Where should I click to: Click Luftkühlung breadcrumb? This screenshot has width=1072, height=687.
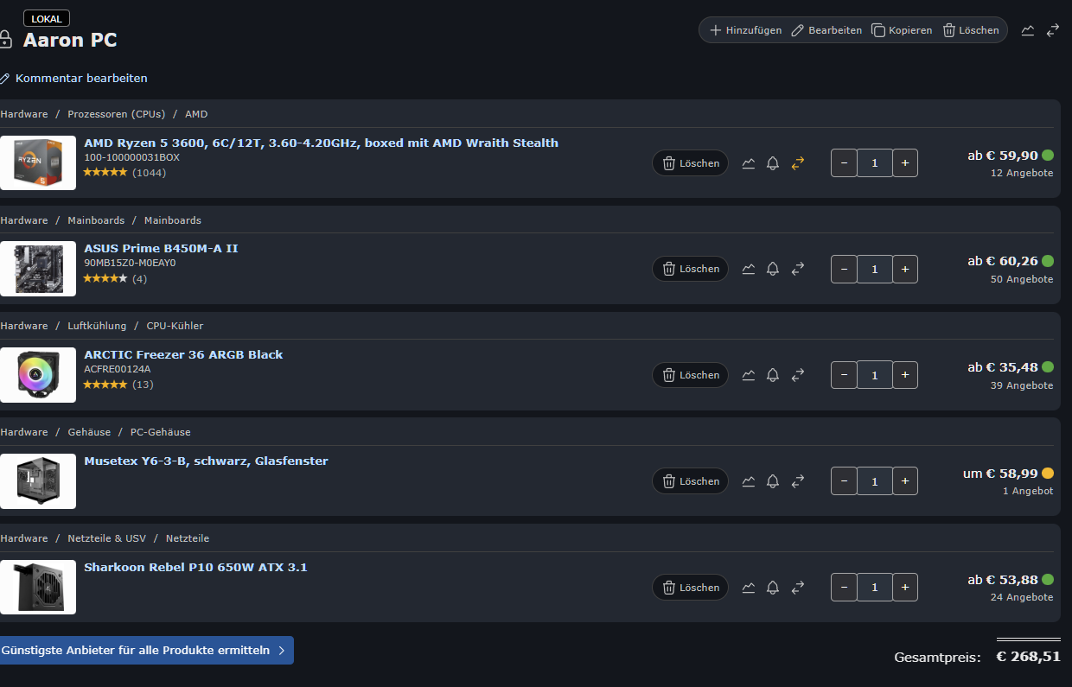coord(97,326)
